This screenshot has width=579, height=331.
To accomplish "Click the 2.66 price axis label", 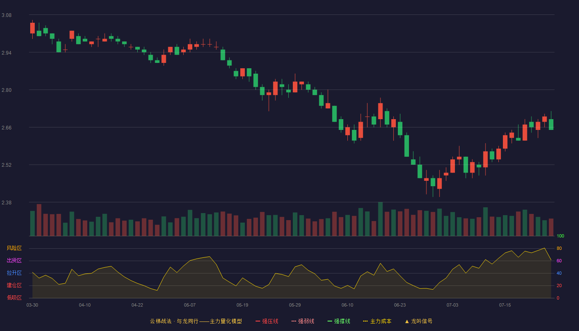I will (7, 128).
